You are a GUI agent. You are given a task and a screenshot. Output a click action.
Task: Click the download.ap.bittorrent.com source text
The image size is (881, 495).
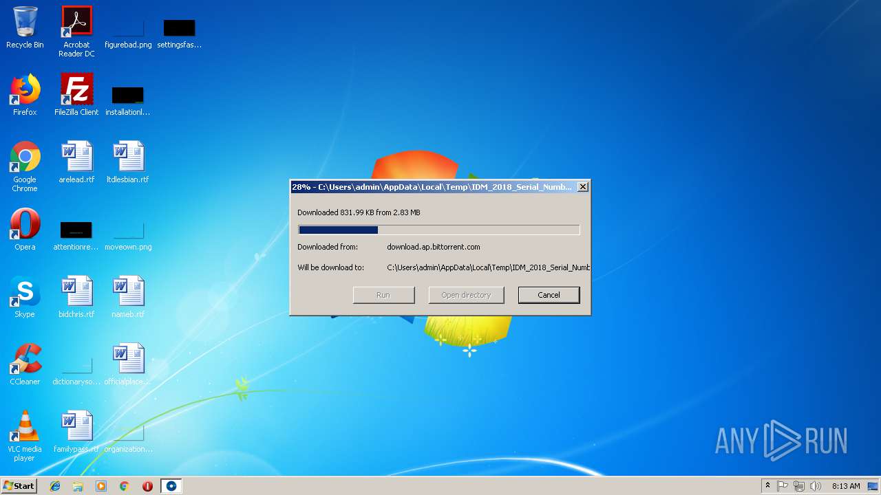coord(434,247)
